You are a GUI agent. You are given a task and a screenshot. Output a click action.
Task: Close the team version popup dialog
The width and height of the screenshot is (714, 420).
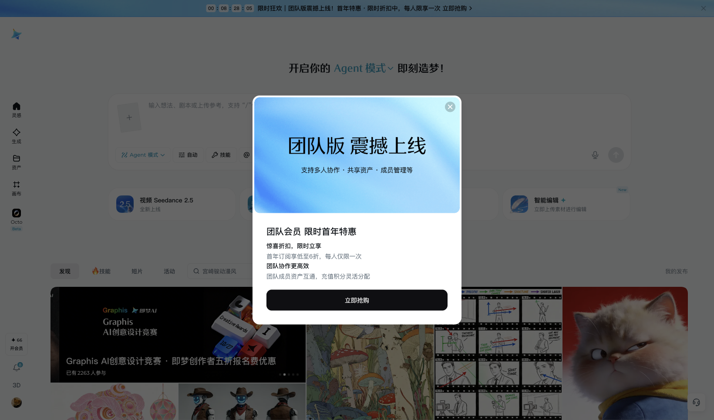(450, 107)
